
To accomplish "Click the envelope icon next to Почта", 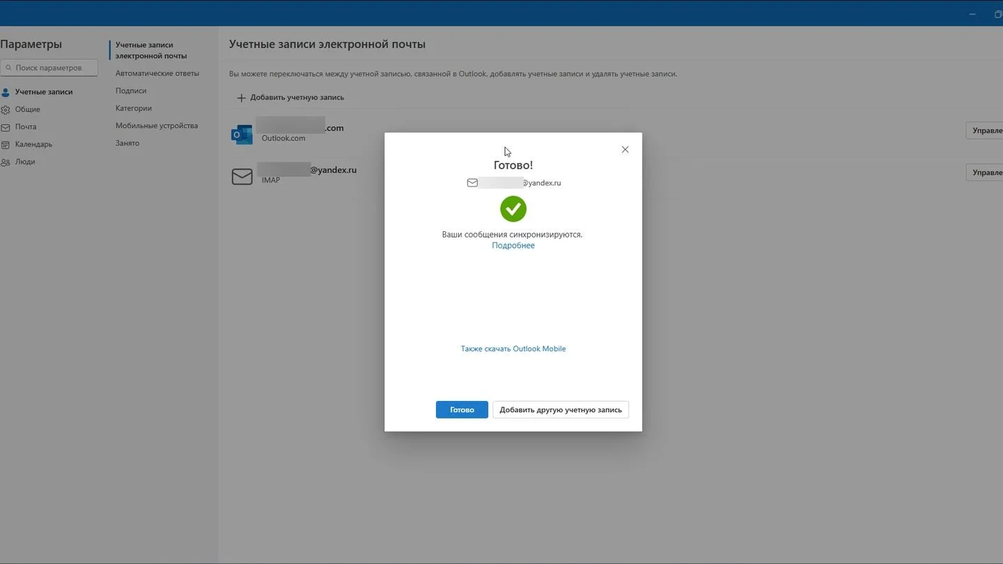I will point(6,127).
